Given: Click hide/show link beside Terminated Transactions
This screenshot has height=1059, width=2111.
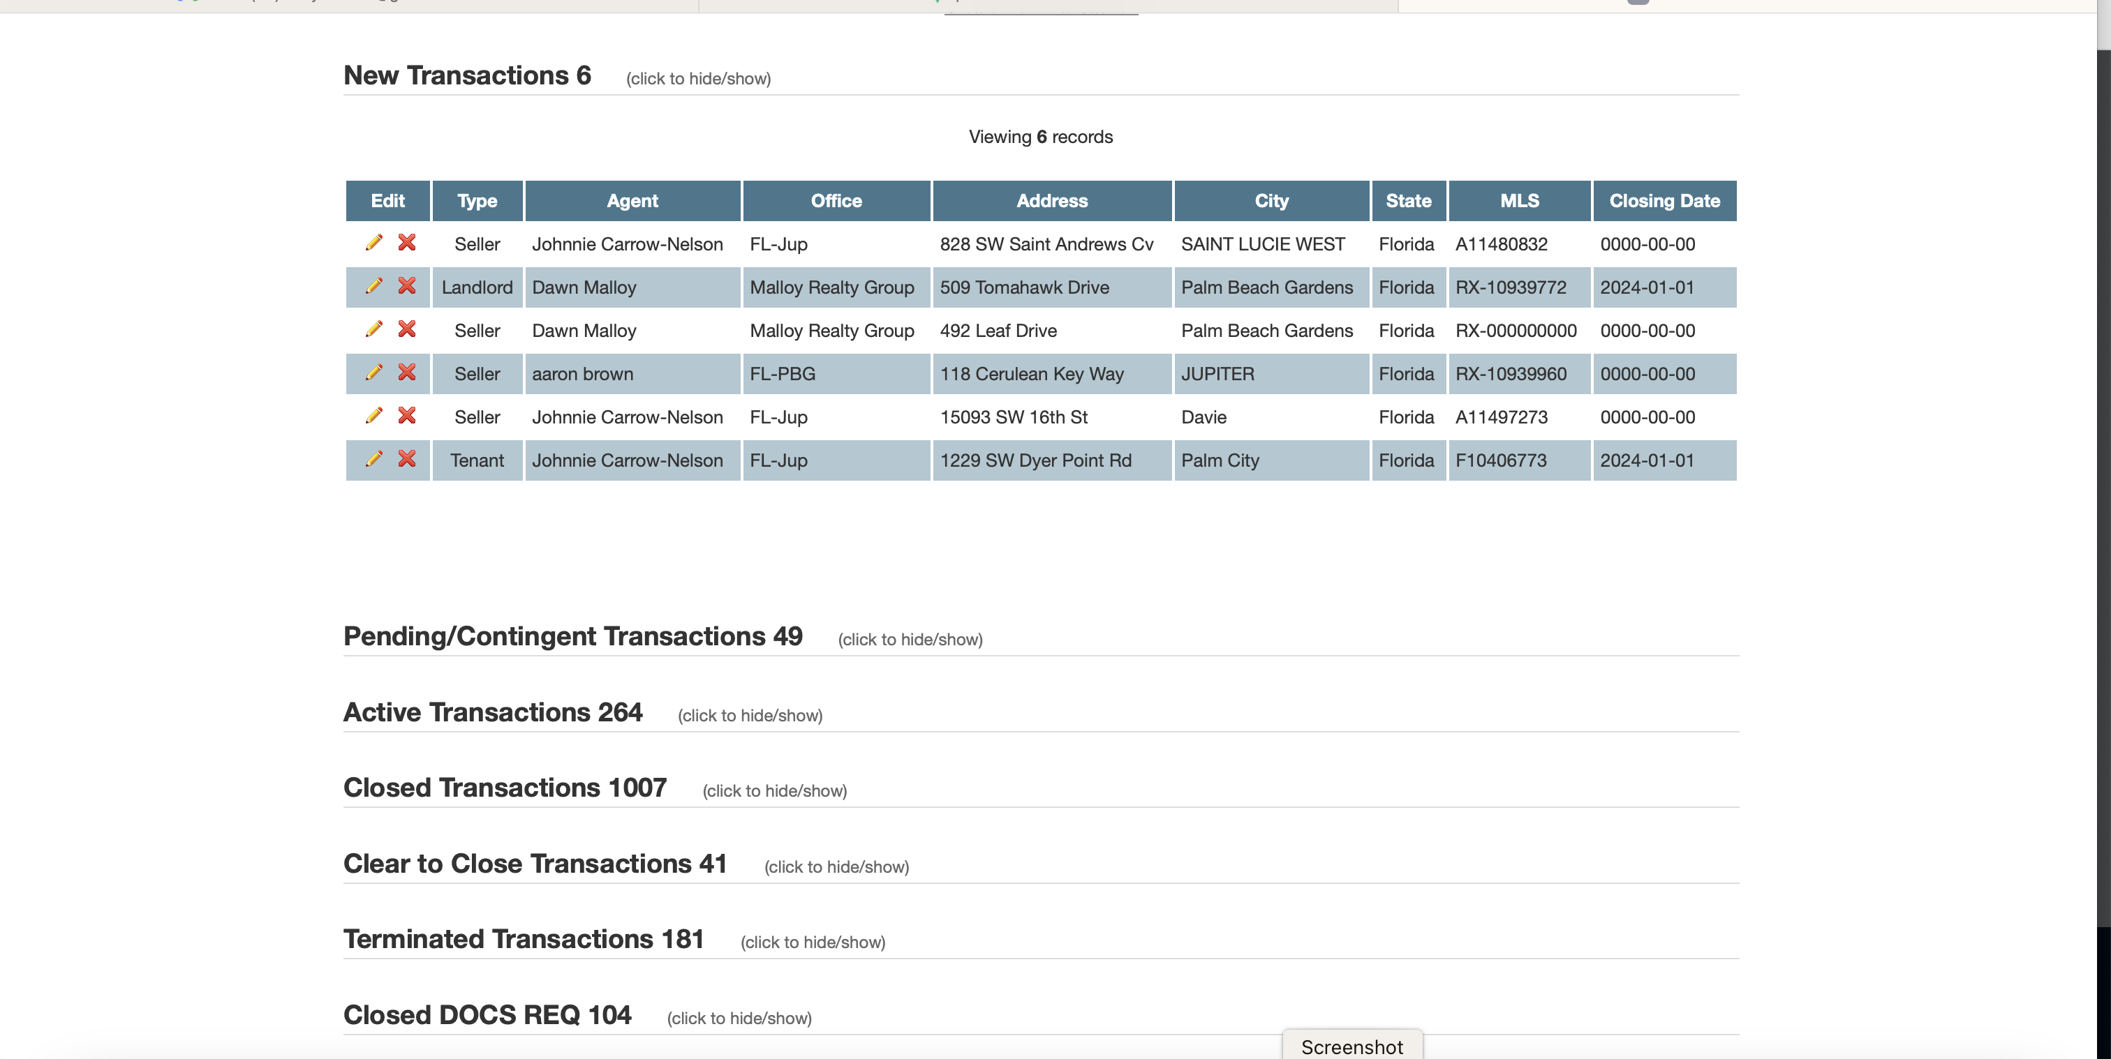Looking at the screenshot, I should pyautogui.click(x=813, y=942).
